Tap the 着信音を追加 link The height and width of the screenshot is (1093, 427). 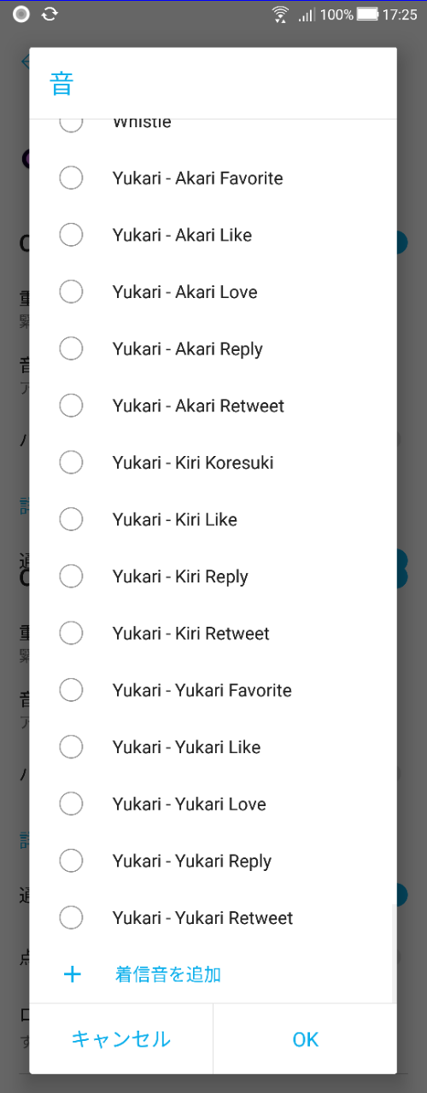[x=168, y=974]
